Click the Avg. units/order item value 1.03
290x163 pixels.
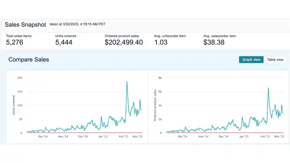[161, 42]
